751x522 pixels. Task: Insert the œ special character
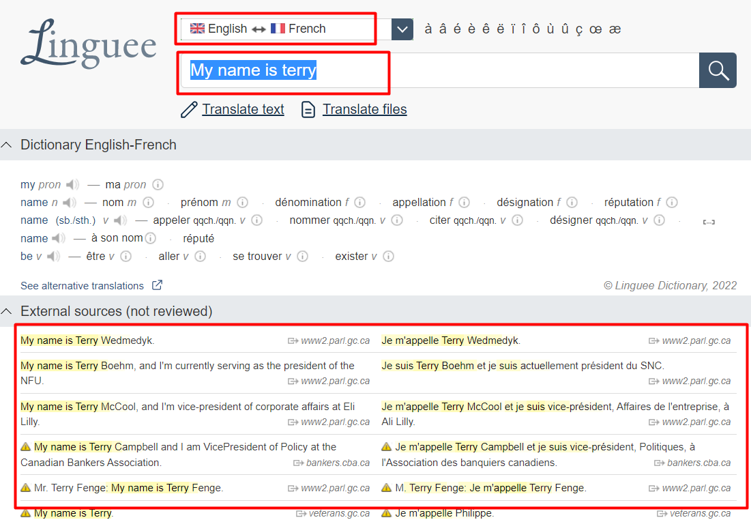coord(595,29)
